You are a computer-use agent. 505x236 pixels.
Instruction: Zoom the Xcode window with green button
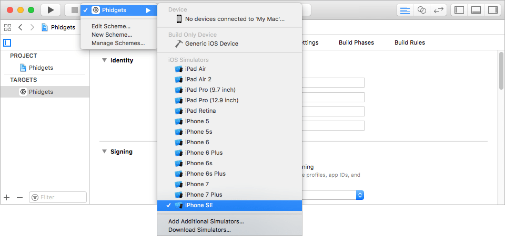31,10
